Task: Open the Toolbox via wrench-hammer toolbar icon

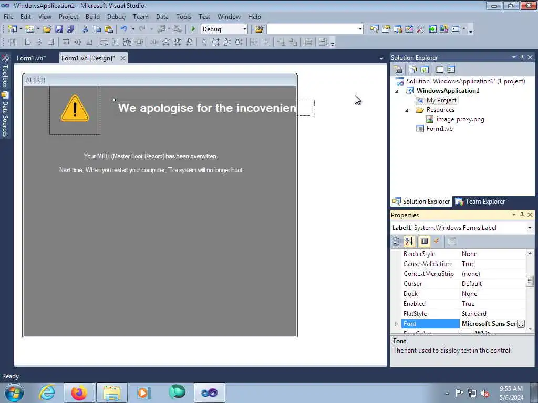Action: click(420, 29)
